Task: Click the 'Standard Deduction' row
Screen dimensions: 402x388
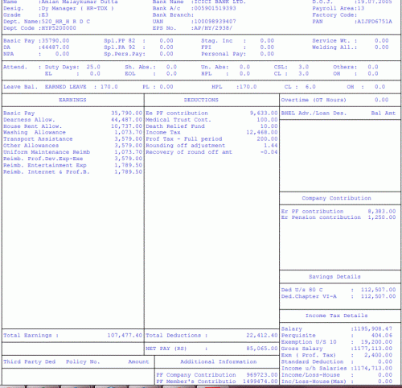Action: click(x=337, y=361)
